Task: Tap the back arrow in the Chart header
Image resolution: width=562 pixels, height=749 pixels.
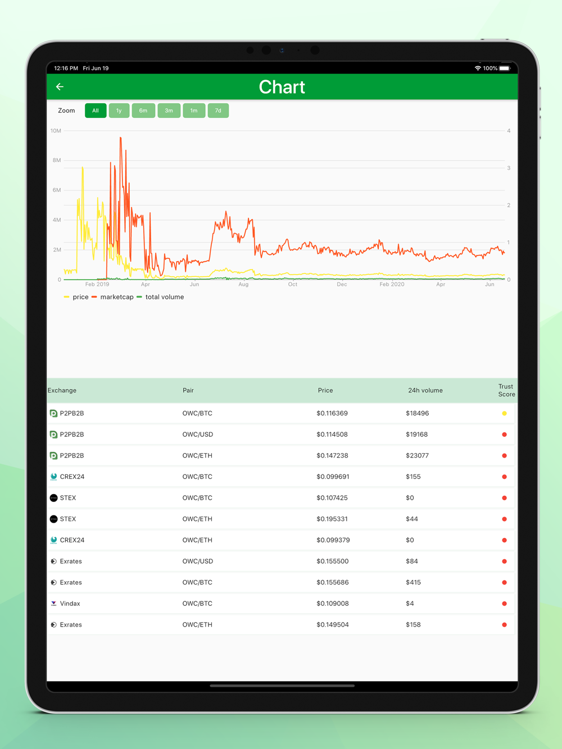Action: click(60, 86)
